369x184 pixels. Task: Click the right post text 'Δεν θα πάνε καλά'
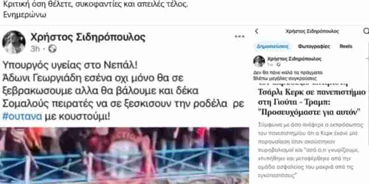point(288,73)
